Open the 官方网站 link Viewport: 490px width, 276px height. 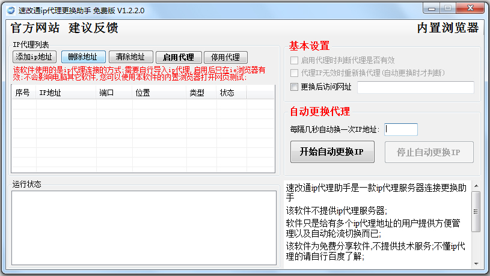tap(35, 28)
